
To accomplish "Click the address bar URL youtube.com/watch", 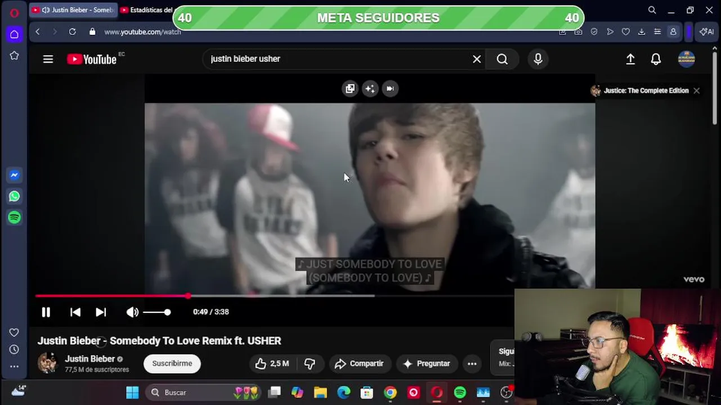I will pos(143,32).
